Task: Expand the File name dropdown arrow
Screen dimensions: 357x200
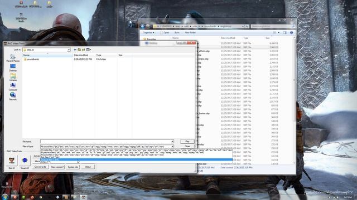Action: tap(172, 142)
